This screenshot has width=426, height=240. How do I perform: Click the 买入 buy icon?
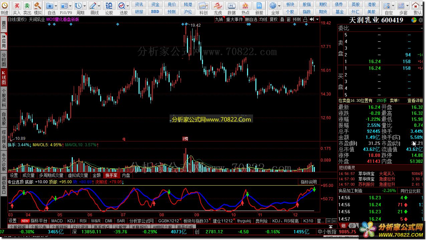click(17, 6)
